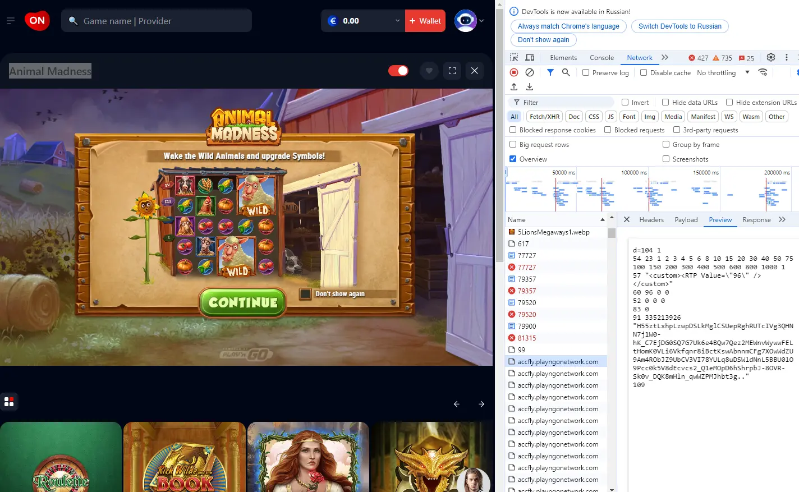Click the issues count 25
This screenshot has height=492, width=799.
coord(746,58)
